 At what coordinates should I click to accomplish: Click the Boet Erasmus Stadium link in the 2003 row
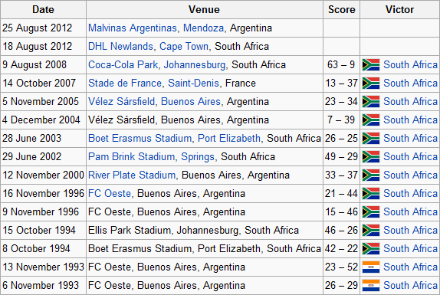[x=140, y=138]
